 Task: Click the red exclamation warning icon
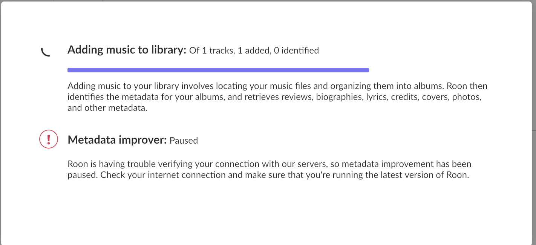pyautogui.click(x=49, y=139)
